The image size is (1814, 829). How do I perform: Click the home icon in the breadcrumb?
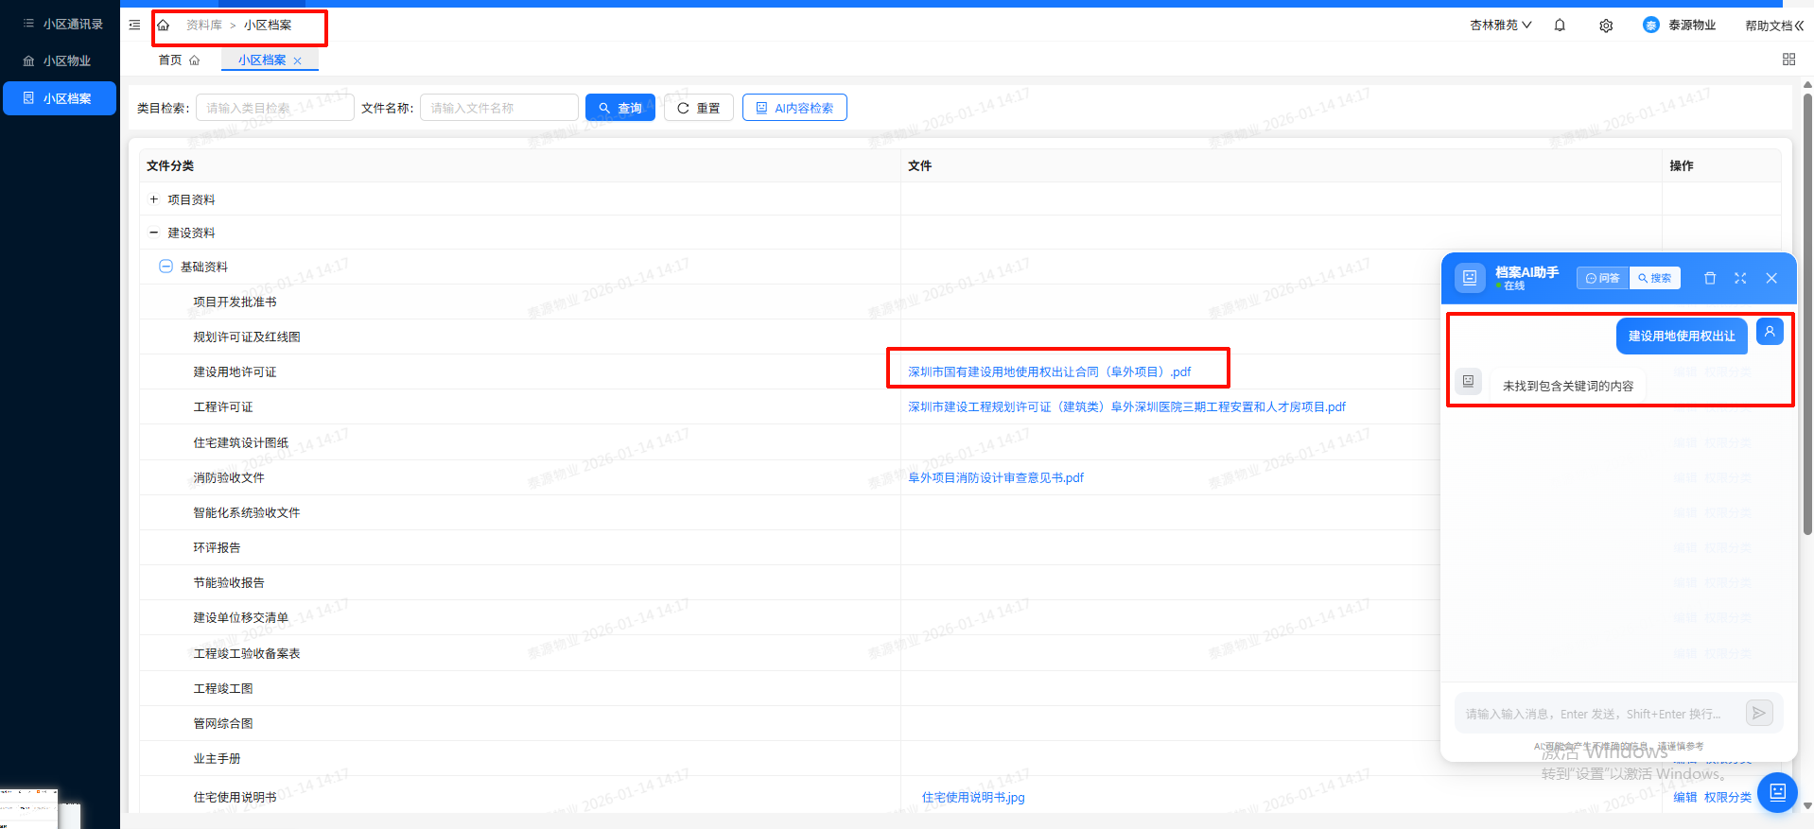(x=164, y=26)
